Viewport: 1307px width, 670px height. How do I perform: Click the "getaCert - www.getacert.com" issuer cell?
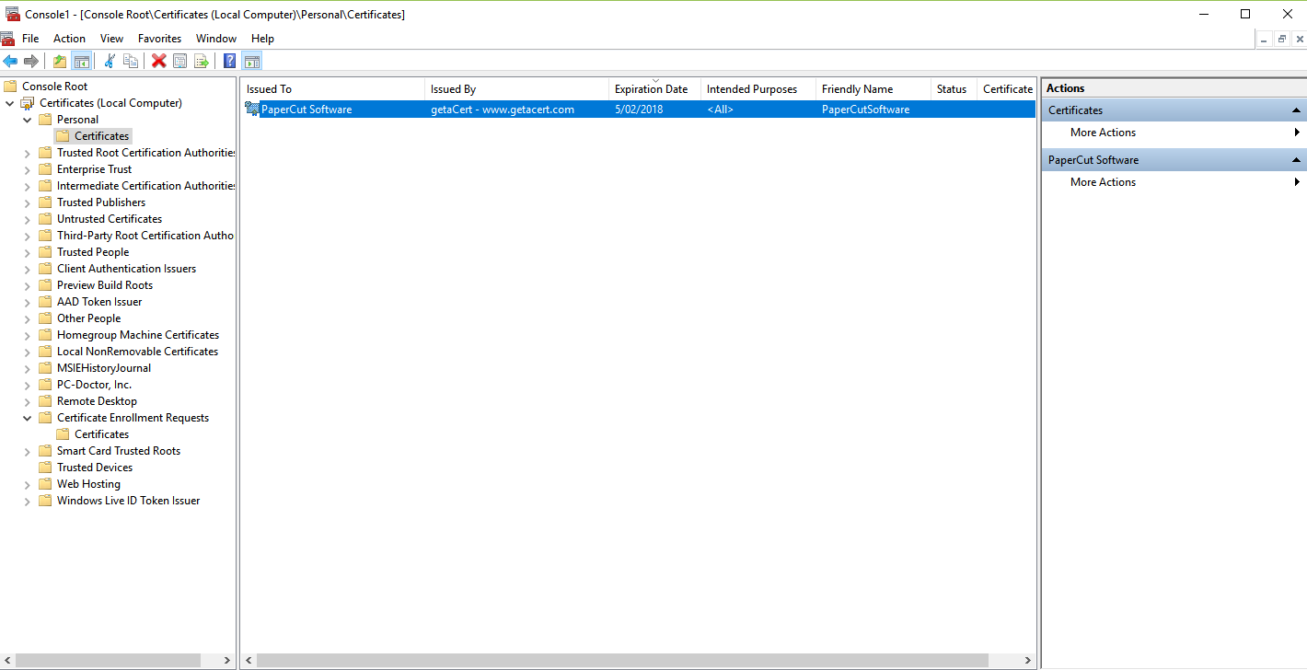tap(503, 110)
